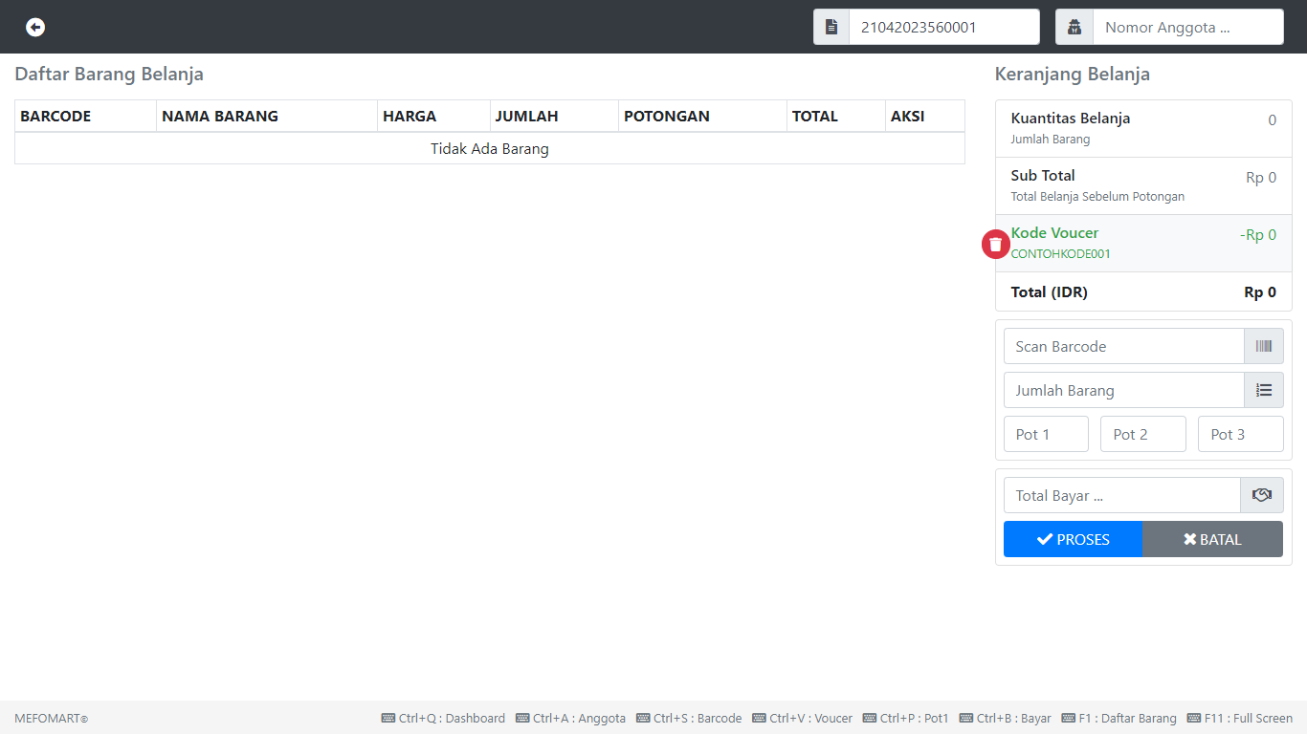The image size is (1307, 734).
Task: Click the CONTOHKODE001 voucher code text
Action: coord(1061,254)
